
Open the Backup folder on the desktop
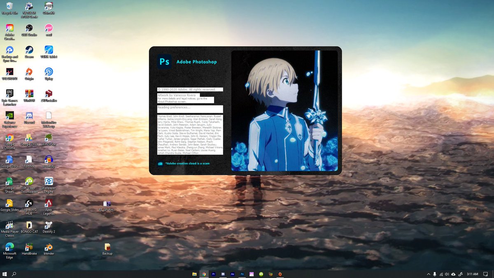click(107, 247)
